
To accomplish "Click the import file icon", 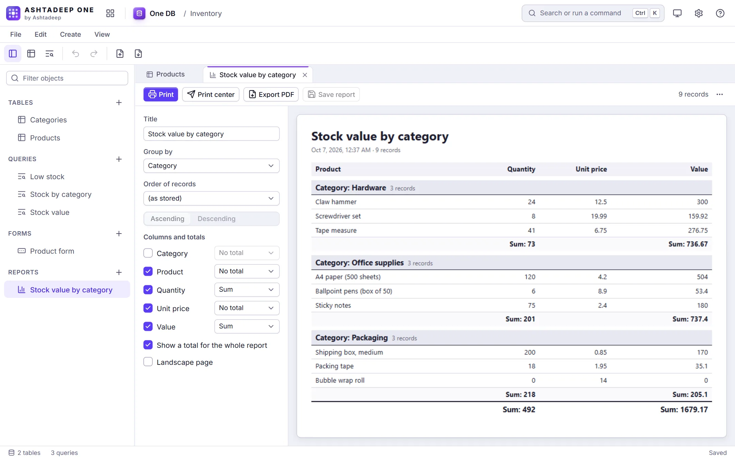I will click(x=120, y=54).
